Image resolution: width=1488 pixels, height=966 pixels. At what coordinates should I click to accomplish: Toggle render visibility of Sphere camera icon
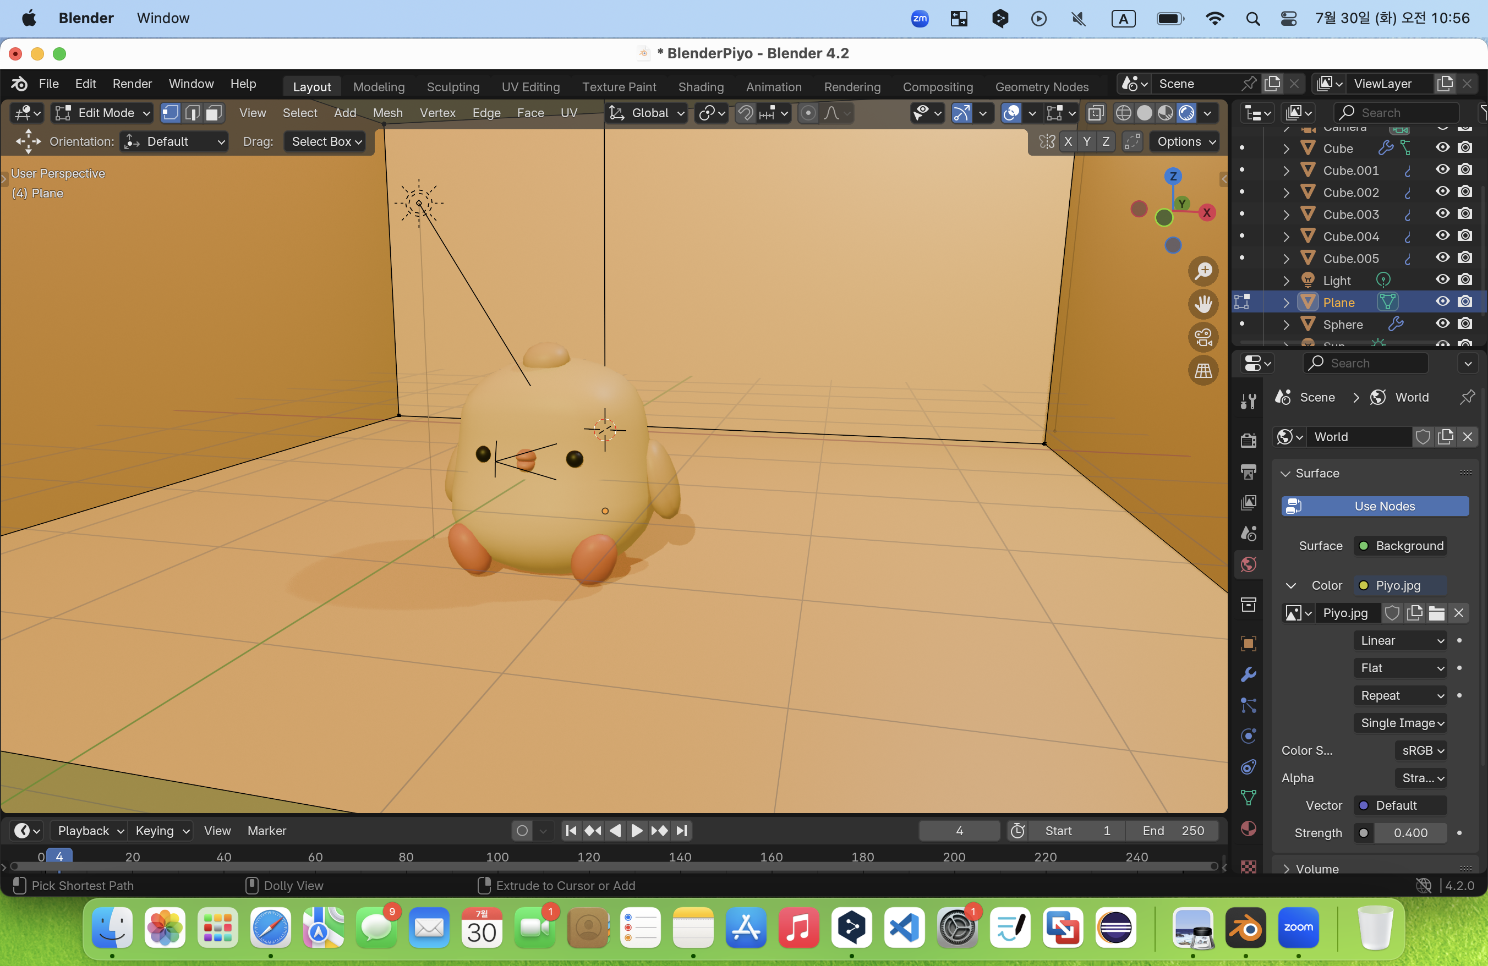[1465, 323]
